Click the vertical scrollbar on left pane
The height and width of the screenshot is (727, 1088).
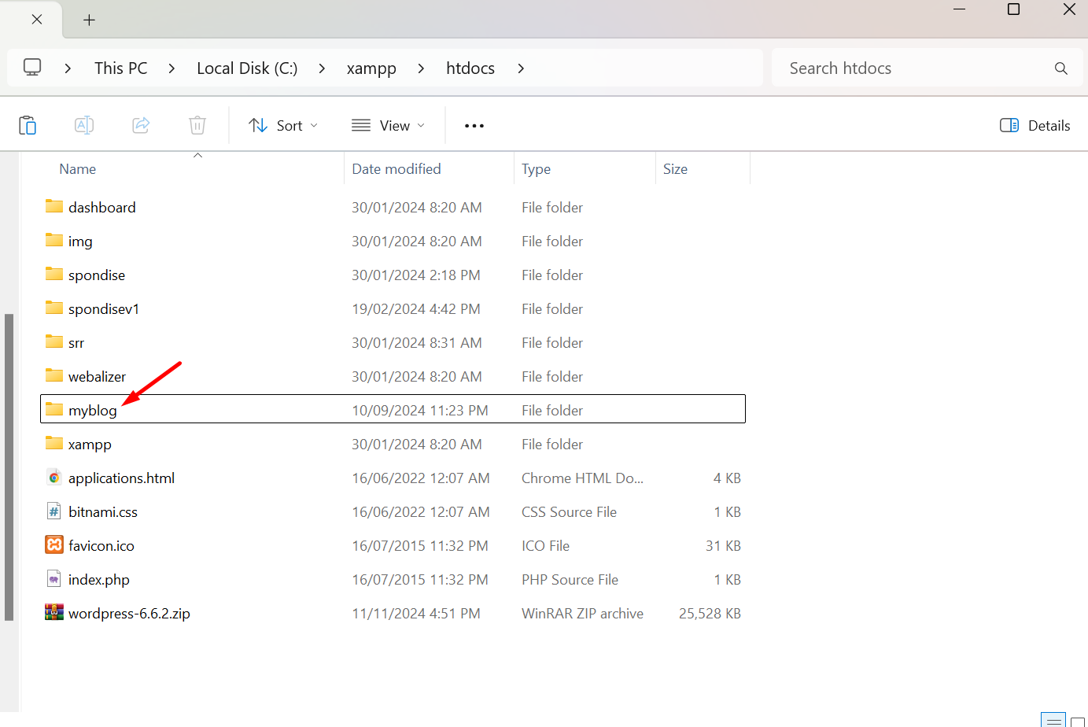click(9, 467)
